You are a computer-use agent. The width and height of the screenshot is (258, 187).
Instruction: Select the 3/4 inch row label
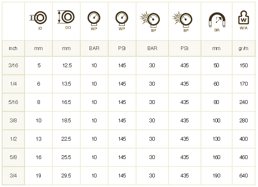click(x=13, y=175)
